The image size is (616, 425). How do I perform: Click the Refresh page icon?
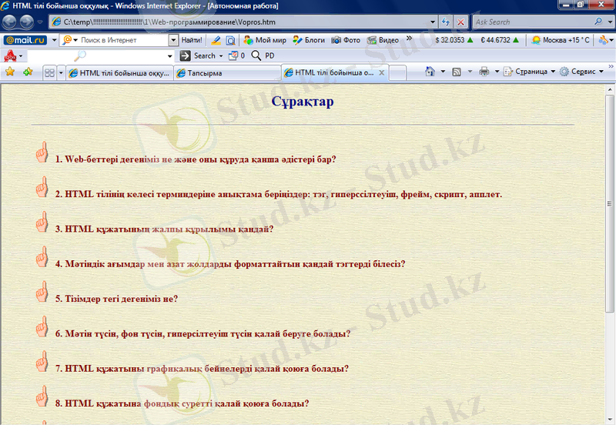click(446, 22)
